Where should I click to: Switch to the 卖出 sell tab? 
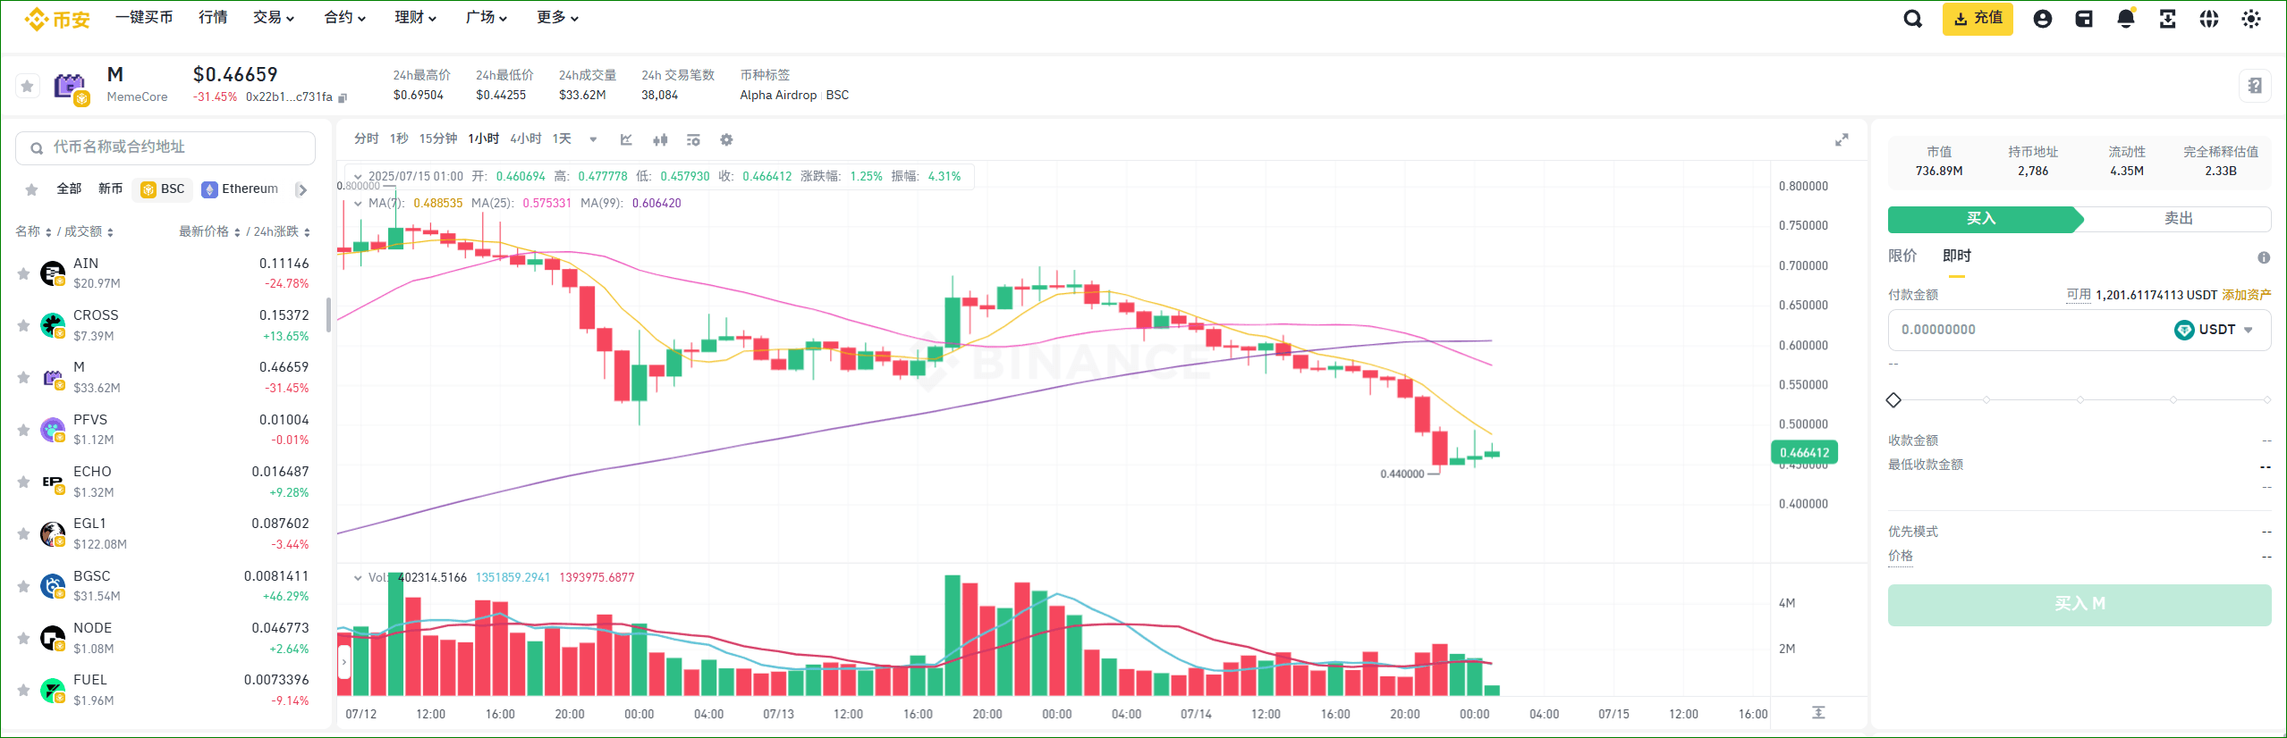tap(2177, 219)
